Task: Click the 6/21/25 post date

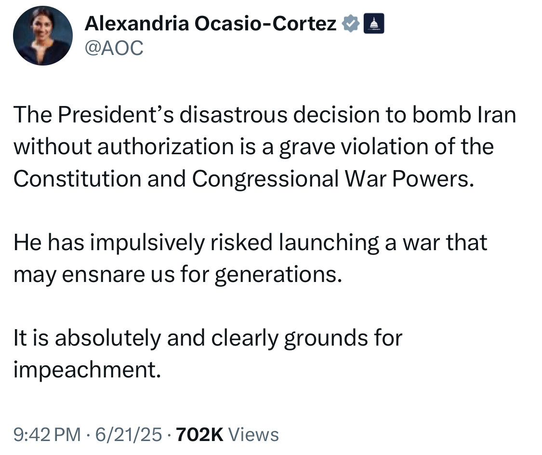Action: 128,434
